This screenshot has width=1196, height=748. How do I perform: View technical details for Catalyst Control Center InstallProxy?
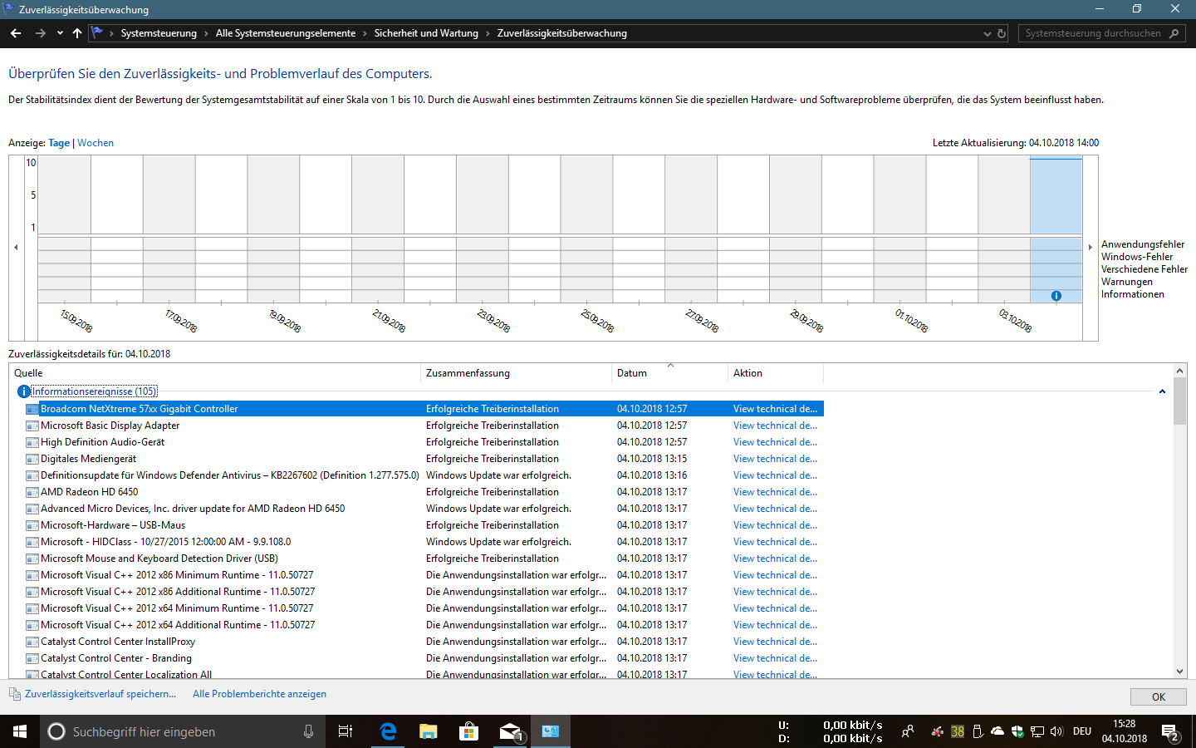(775, 642)
